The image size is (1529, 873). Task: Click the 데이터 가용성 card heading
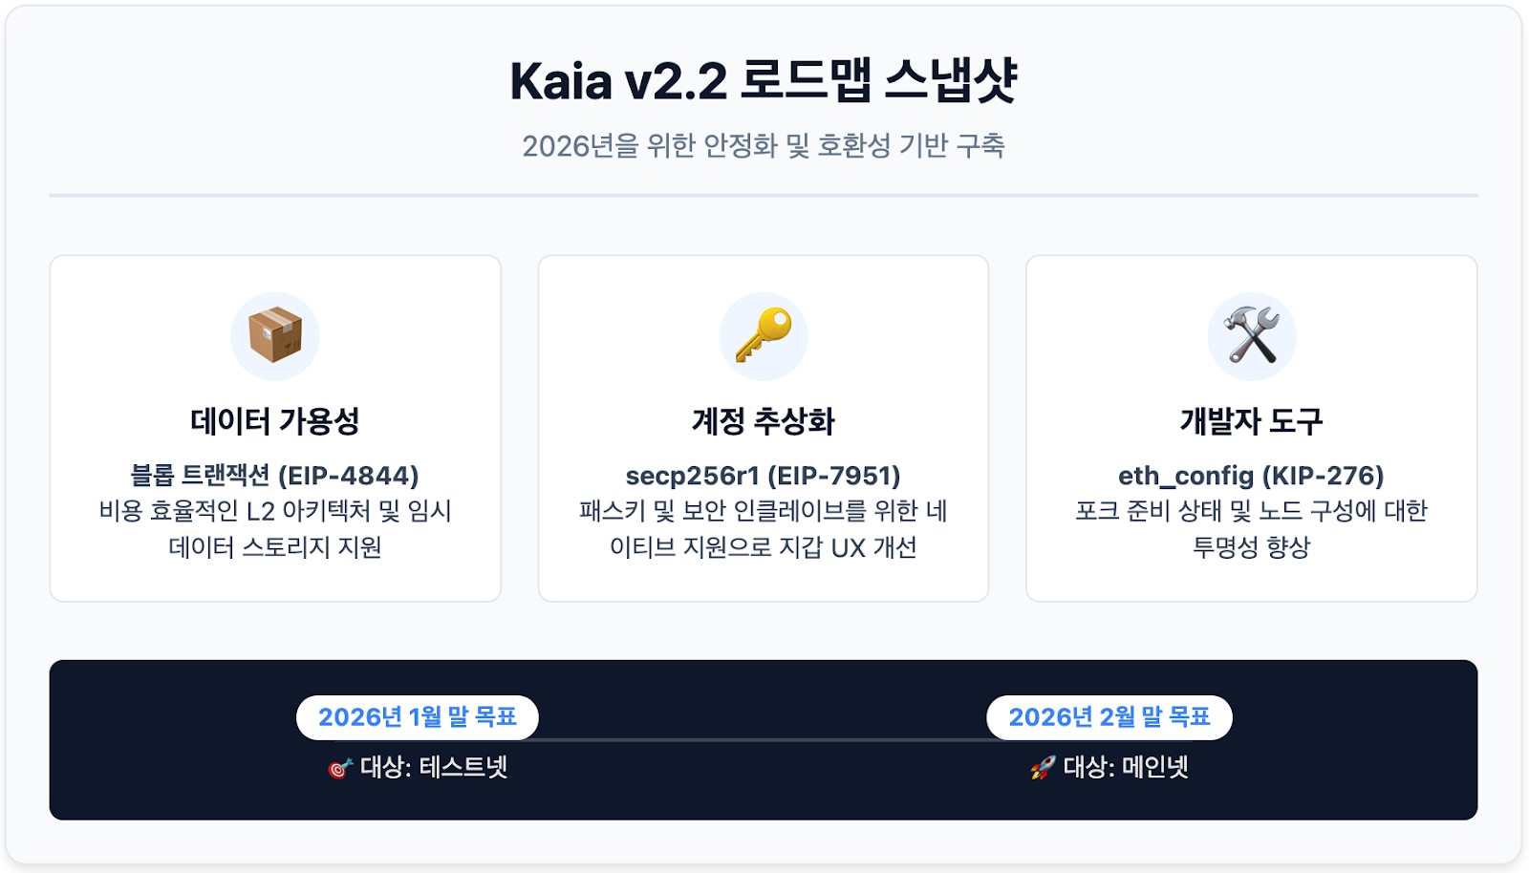click(x=275, y=421)
